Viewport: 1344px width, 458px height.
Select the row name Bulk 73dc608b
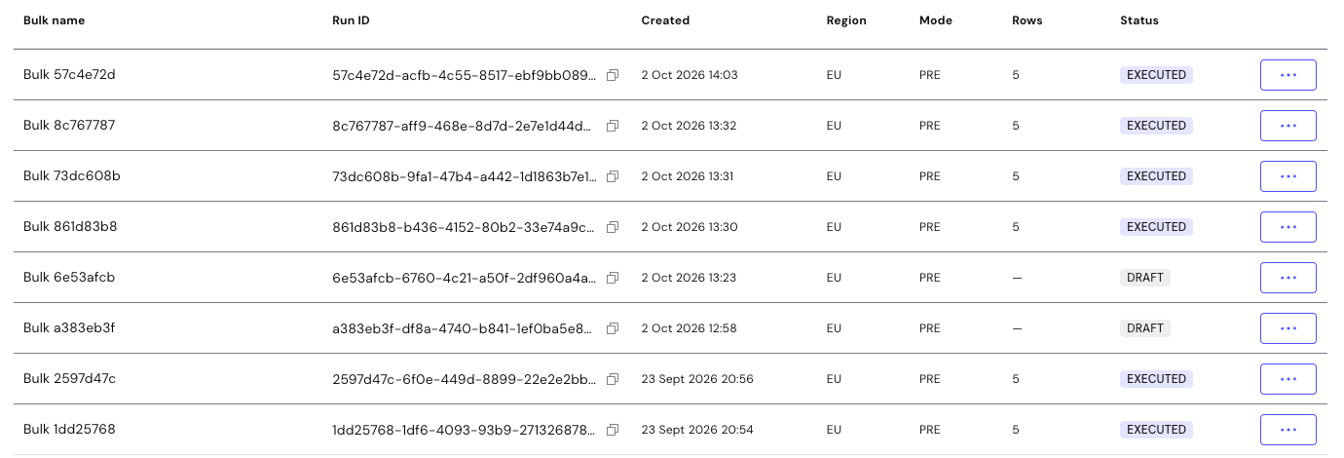72,176
